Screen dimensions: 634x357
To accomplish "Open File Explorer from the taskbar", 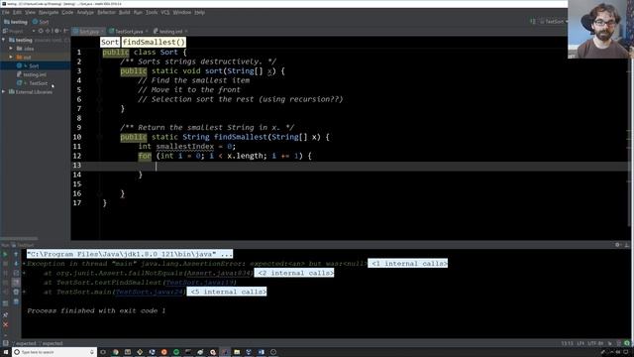I will point(237,352).
